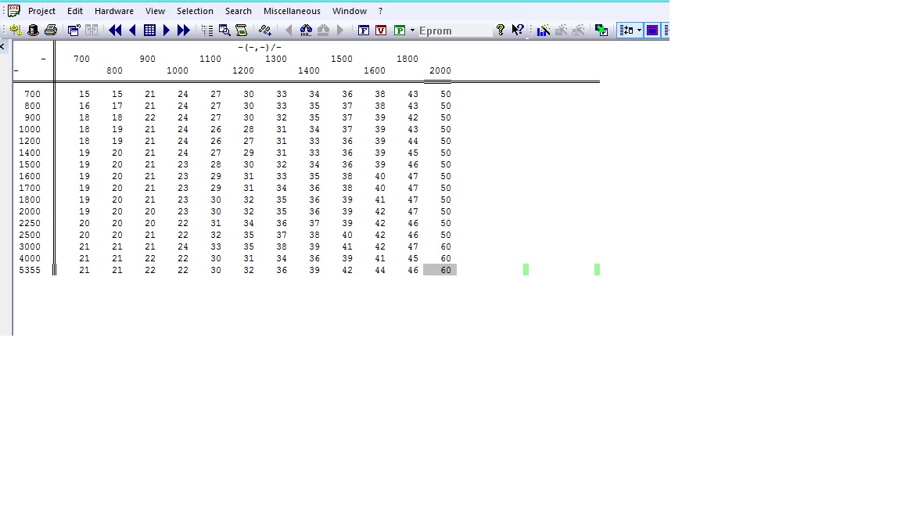Open the Hardware menu
Viewport: 901px width, 507px height.
point(113,11)
